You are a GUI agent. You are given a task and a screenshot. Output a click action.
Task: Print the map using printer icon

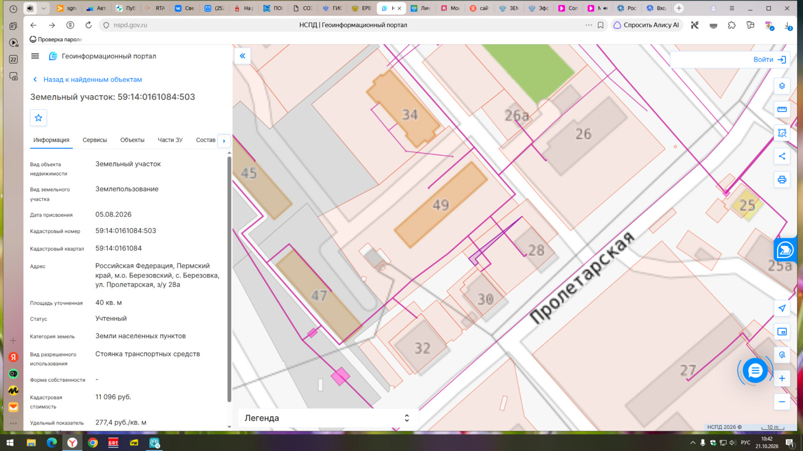coord(782,180)
